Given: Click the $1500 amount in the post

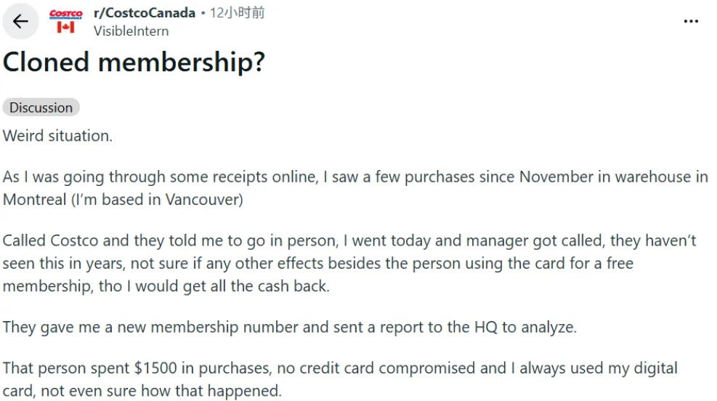Looking at the screenshot, I should pyautogui.click(x=155, y=368).
